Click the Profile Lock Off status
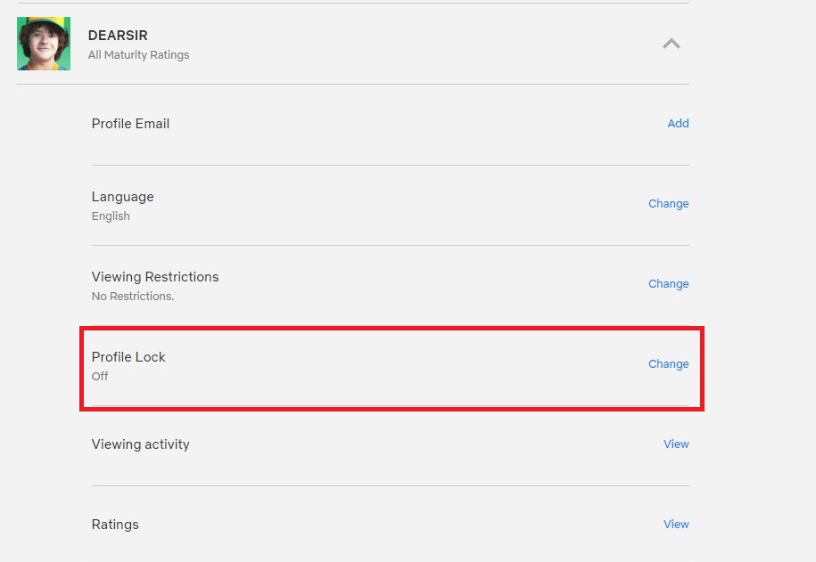The image size is (816, 562). tap(100, 377)
